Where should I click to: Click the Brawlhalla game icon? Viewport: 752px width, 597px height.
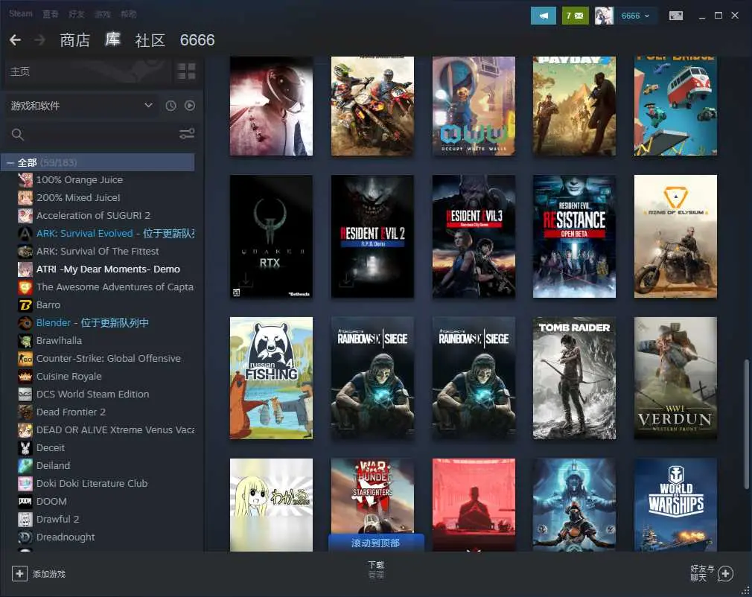[25, 340]
